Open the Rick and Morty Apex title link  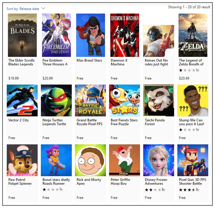(x=89, y=181)
